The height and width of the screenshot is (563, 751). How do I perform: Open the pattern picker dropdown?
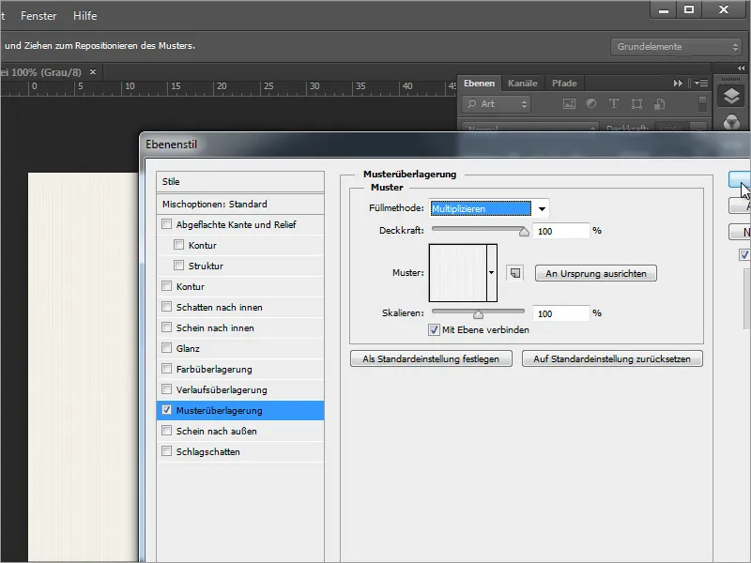(x=490, y=270)
